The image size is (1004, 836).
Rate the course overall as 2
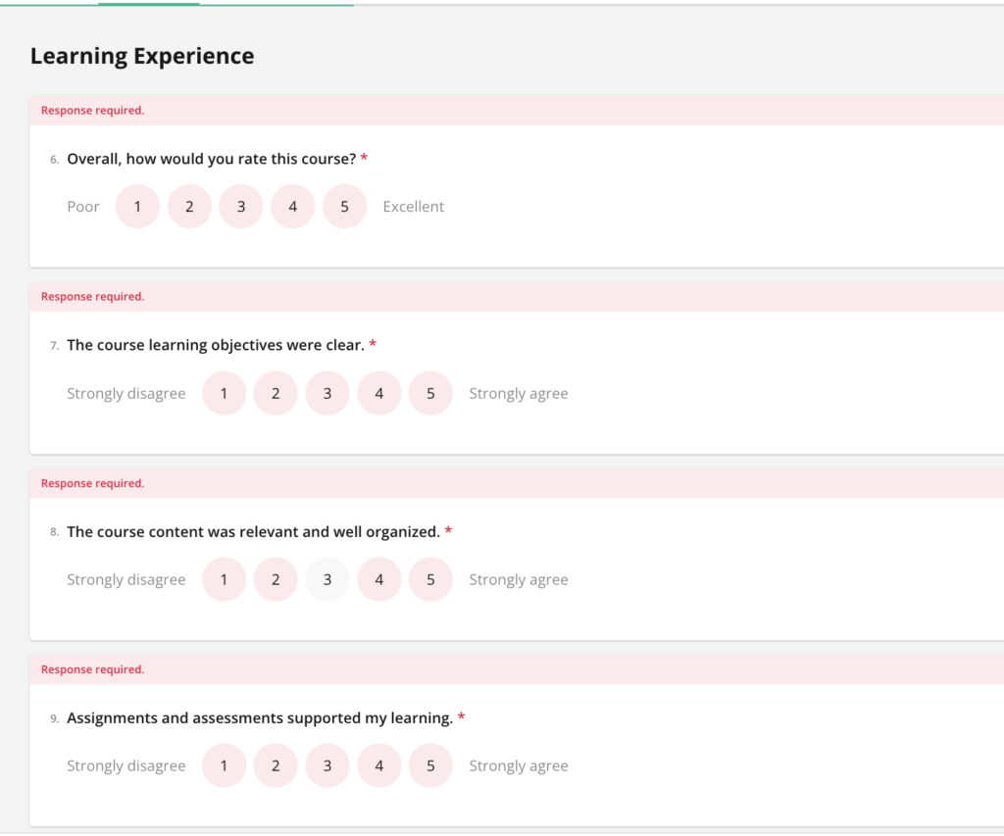pyautogui.click(x=189, y=207)
